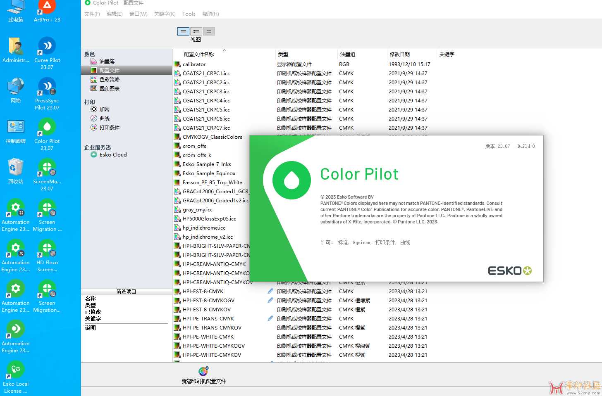Click the new press profile (新建印刷机配置文件) icon
This screenshot has height=396, width=602.
(203, 371)
